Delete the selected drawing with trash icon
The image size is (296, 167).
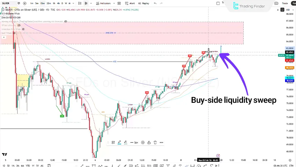click(155, 143)
